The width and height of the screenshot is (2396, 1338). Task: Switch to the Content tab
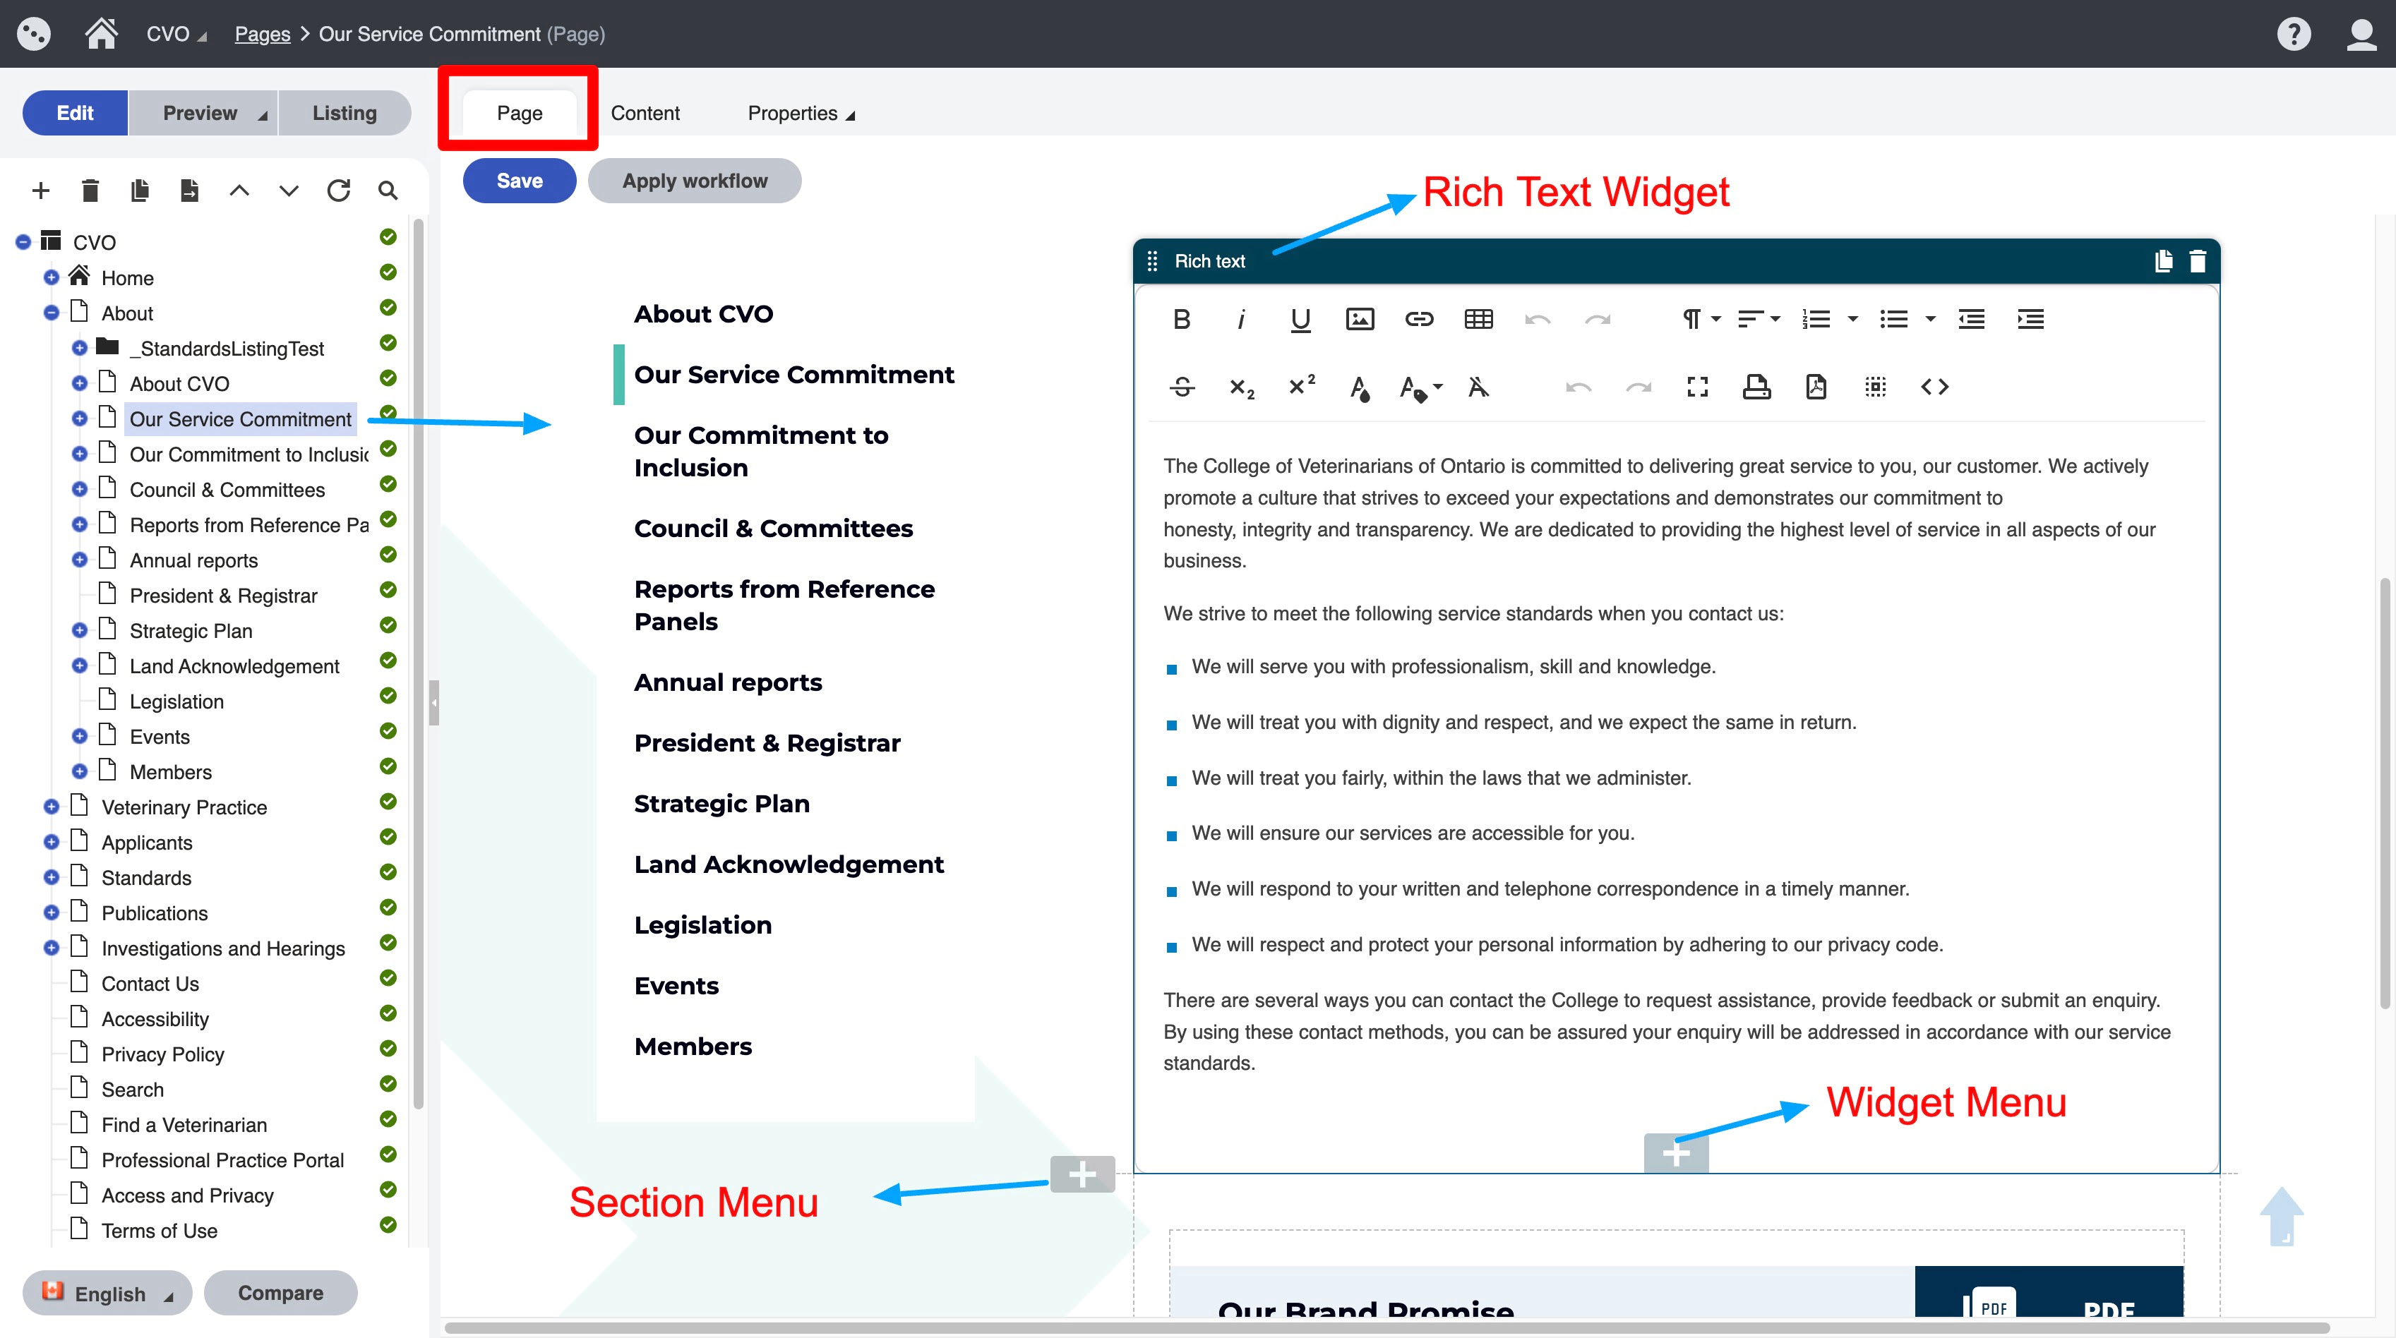[x=645, y=114]
